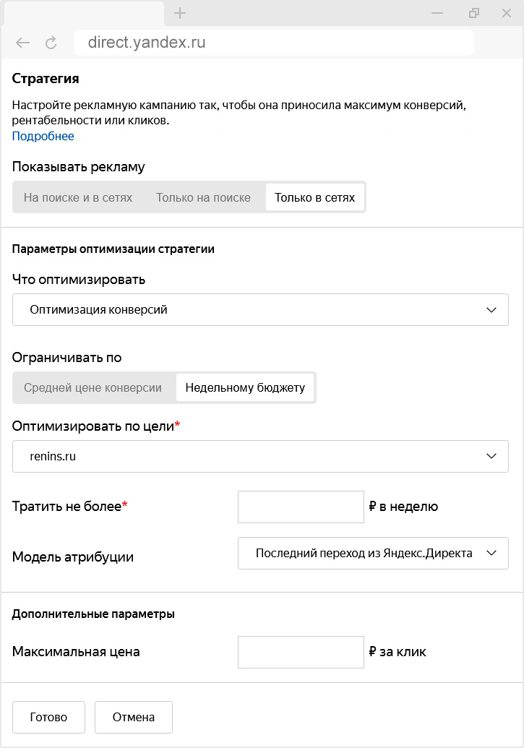Focus the maximum click price field
Screen dimensions: 524x748
[301, 652]
